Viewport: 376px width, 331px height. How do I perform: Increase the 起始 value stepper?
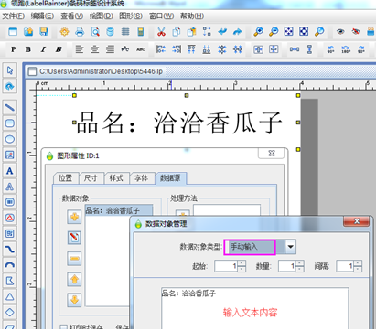242,263
